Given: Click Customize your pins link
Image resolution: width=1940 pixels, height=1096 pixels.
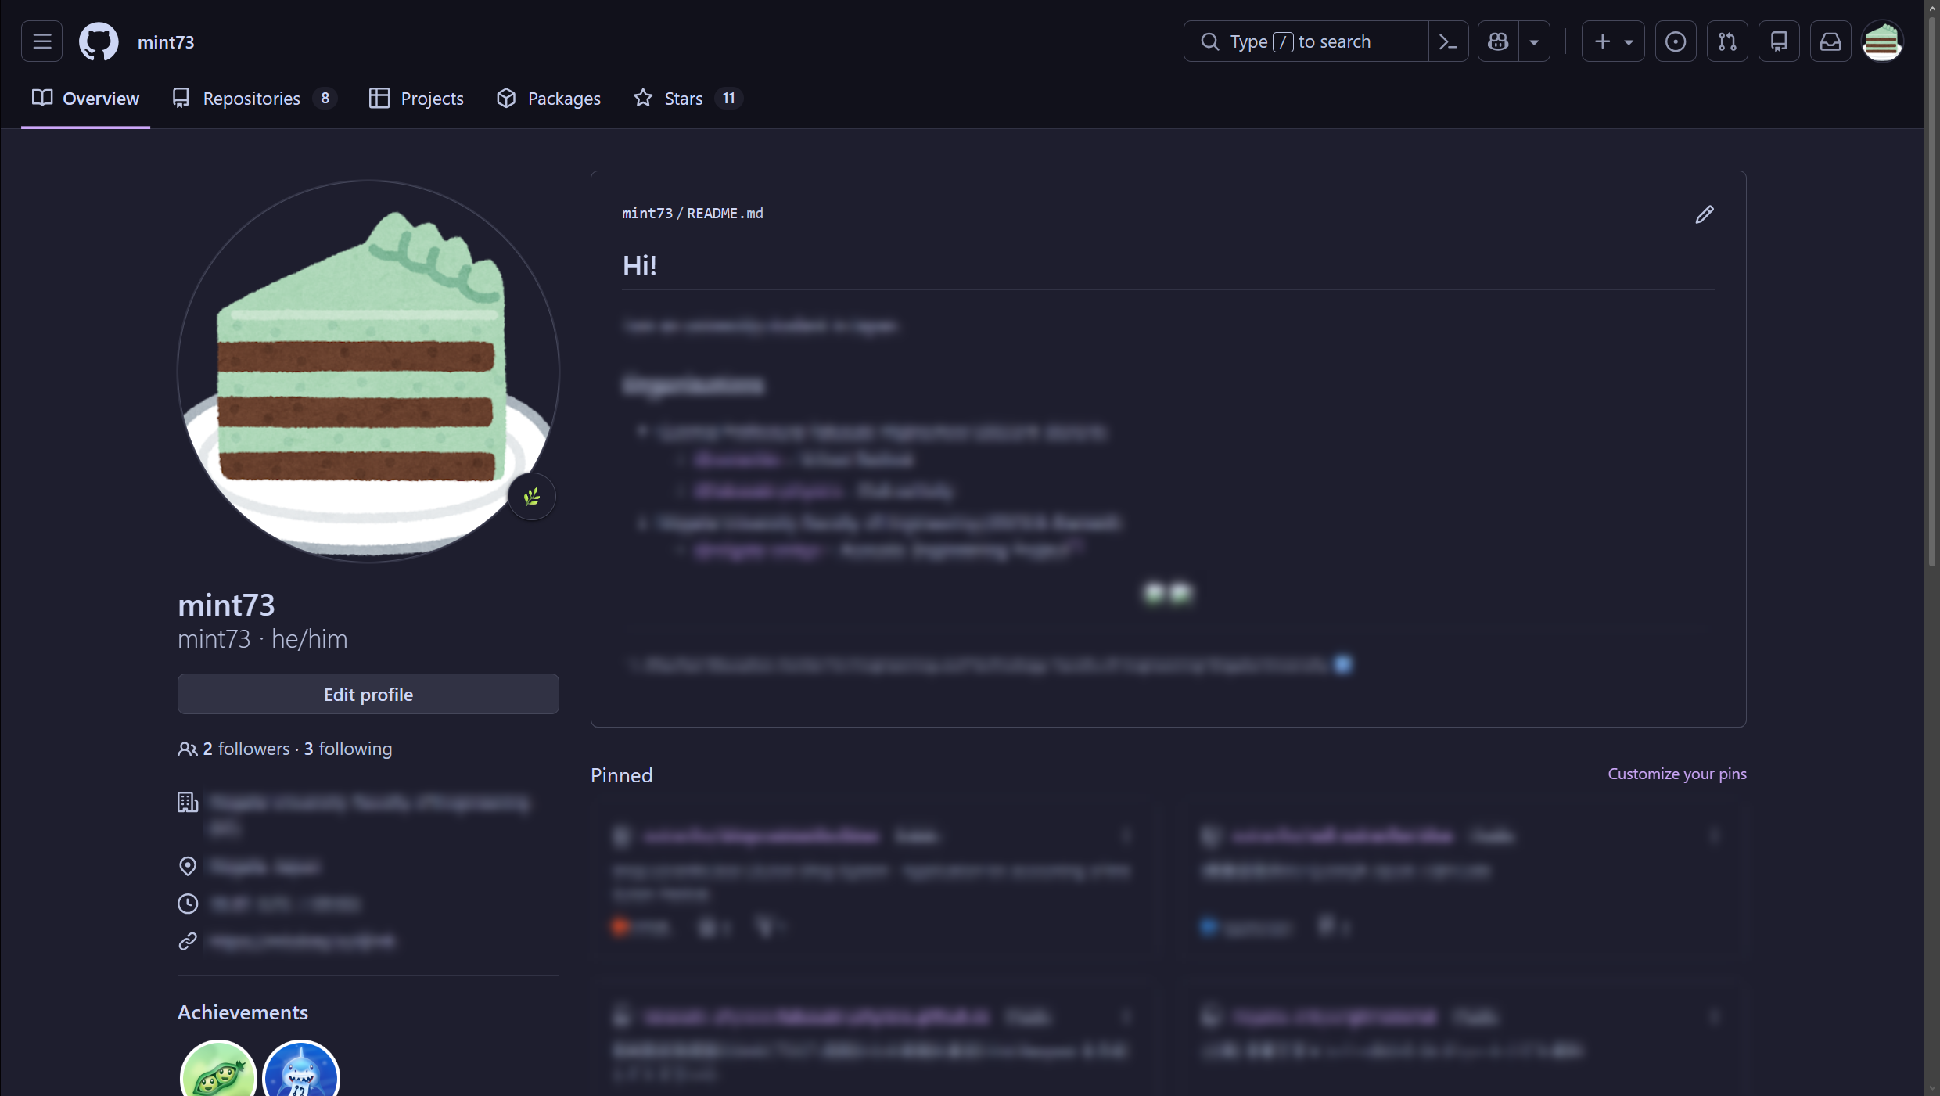Looking at the screenshot, I should tap(1677, 774).
